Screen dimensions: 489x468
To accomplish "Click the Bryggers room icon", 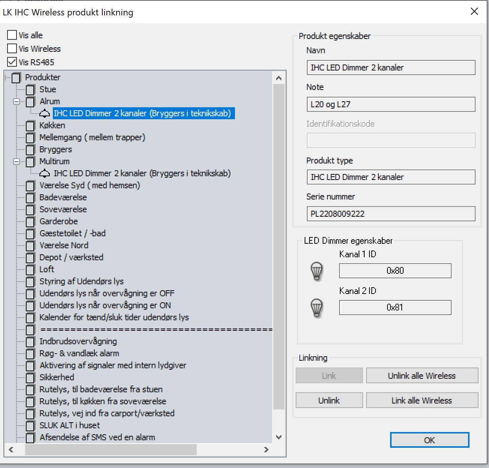I will point(30,150).
